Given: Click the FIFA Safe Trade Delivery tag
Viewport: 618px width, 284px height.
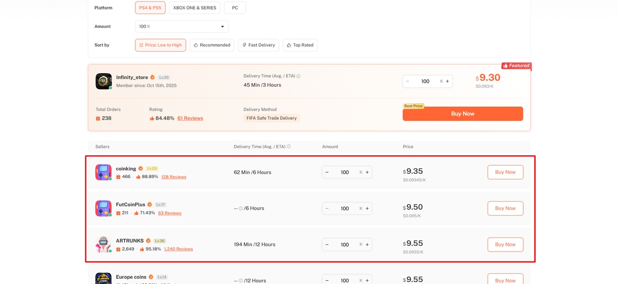Looking at the screenshot, I should point(272,118).
